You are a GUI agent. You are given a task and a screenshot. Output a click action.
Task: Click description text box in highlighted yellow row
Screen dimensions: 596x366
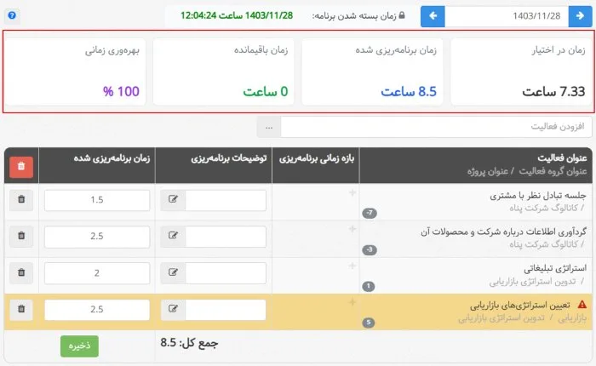click(x=226, y=309)
